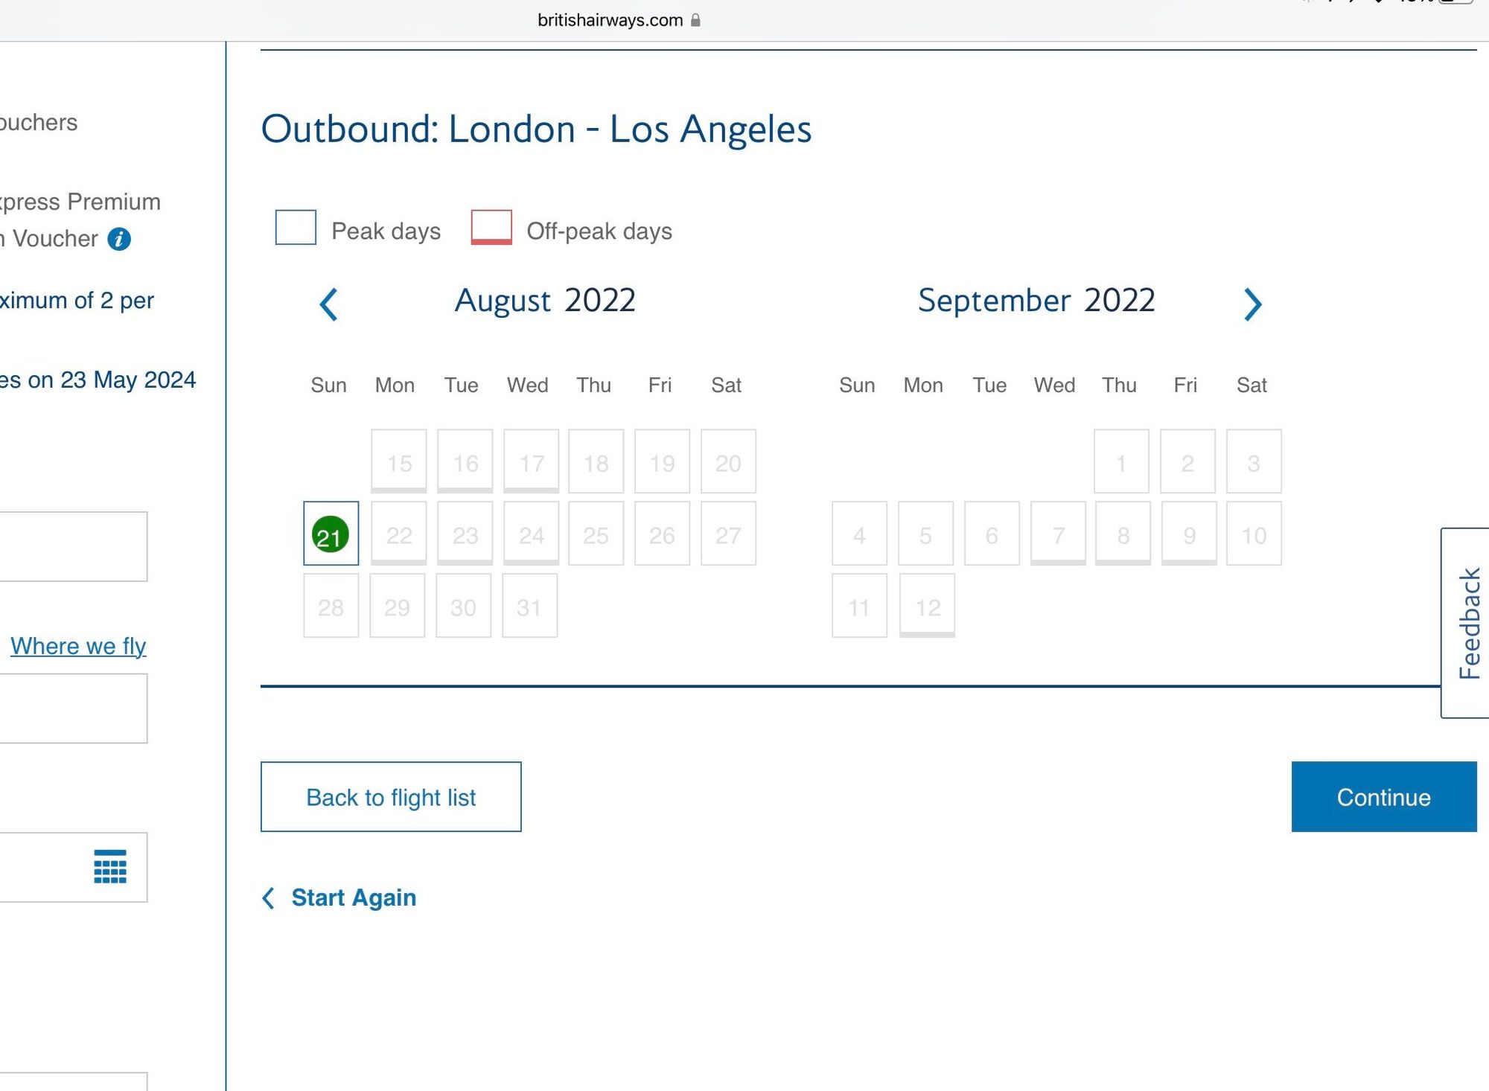Click the Continue button
1489x1091 pixels.
click(1383, 796)
